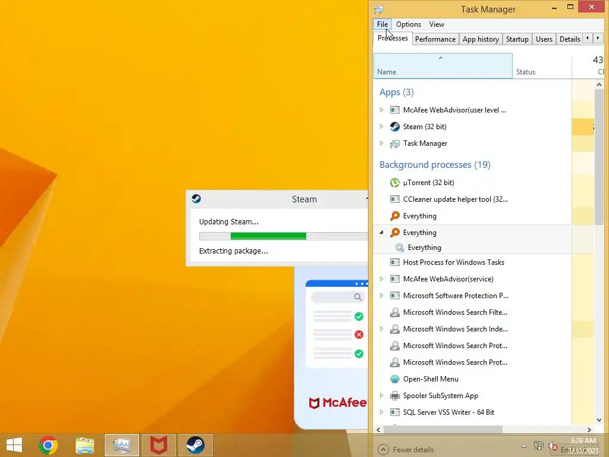Click the Apps (3) group heading
609x457 pixels.
point(397,92)
